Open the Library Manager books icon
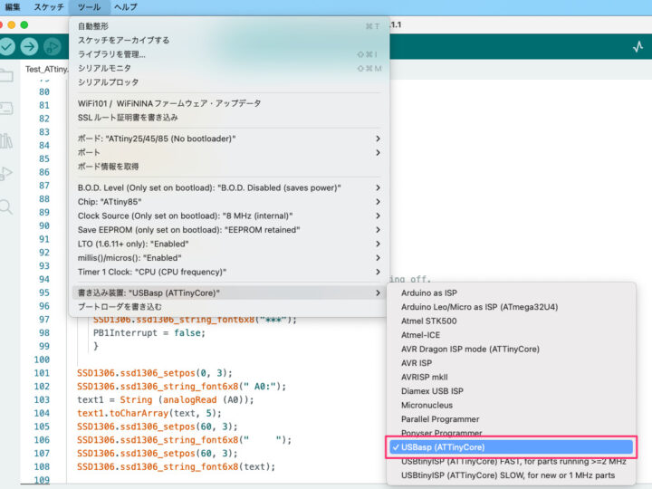This screenshot has width=652, height=489. pyautogui.click(x=7, y=140)
